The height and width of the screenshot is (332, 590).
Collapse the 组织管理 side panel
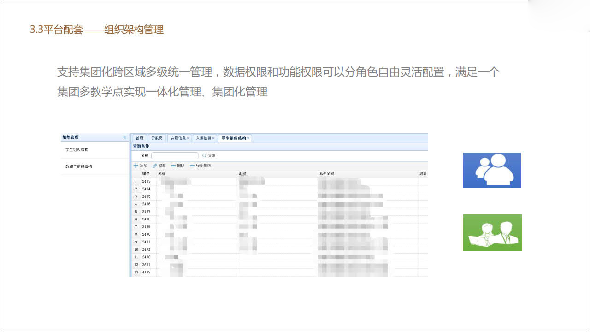(124, 137)
